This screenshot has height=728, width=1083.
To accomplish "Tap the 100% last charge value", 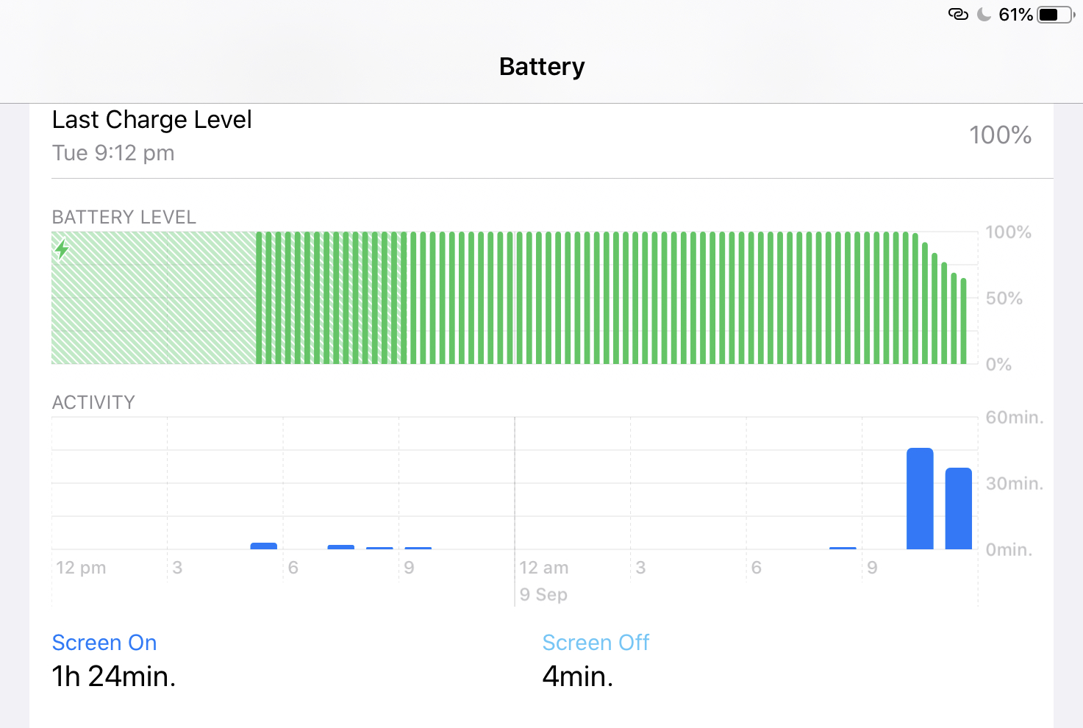I will click(1000, 135).
